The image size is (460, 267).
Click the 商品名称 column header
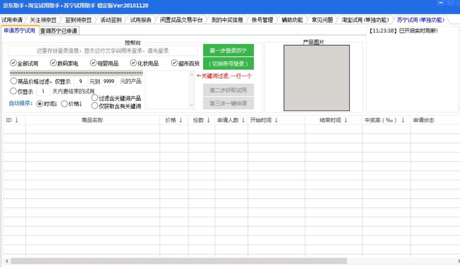pyautogui.click(x=93, y=120)
